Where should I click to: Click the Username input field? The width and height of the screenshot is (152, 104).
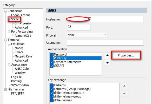pos(105,42)
